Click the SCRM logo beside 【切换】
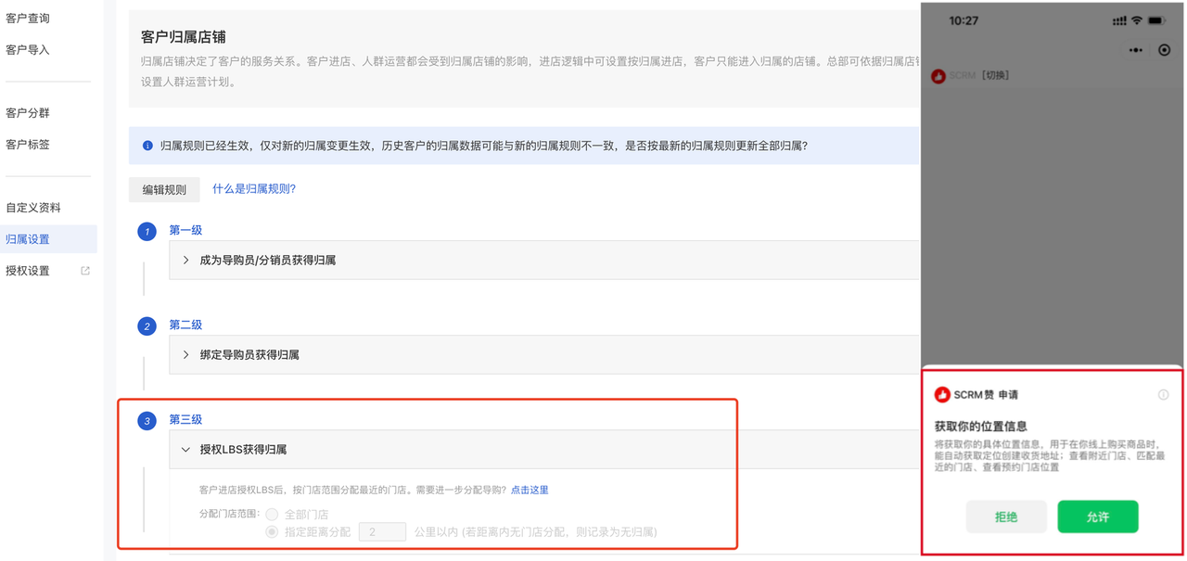The image size is (1187, 561). pos(938,76)
